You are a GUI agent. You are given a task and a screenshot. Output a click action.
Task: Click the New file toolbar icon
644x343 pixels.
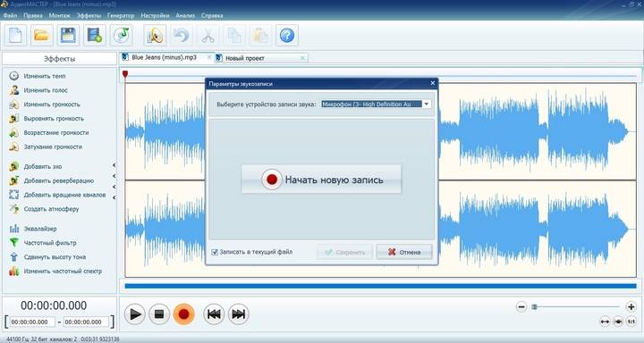pos(15,36)
